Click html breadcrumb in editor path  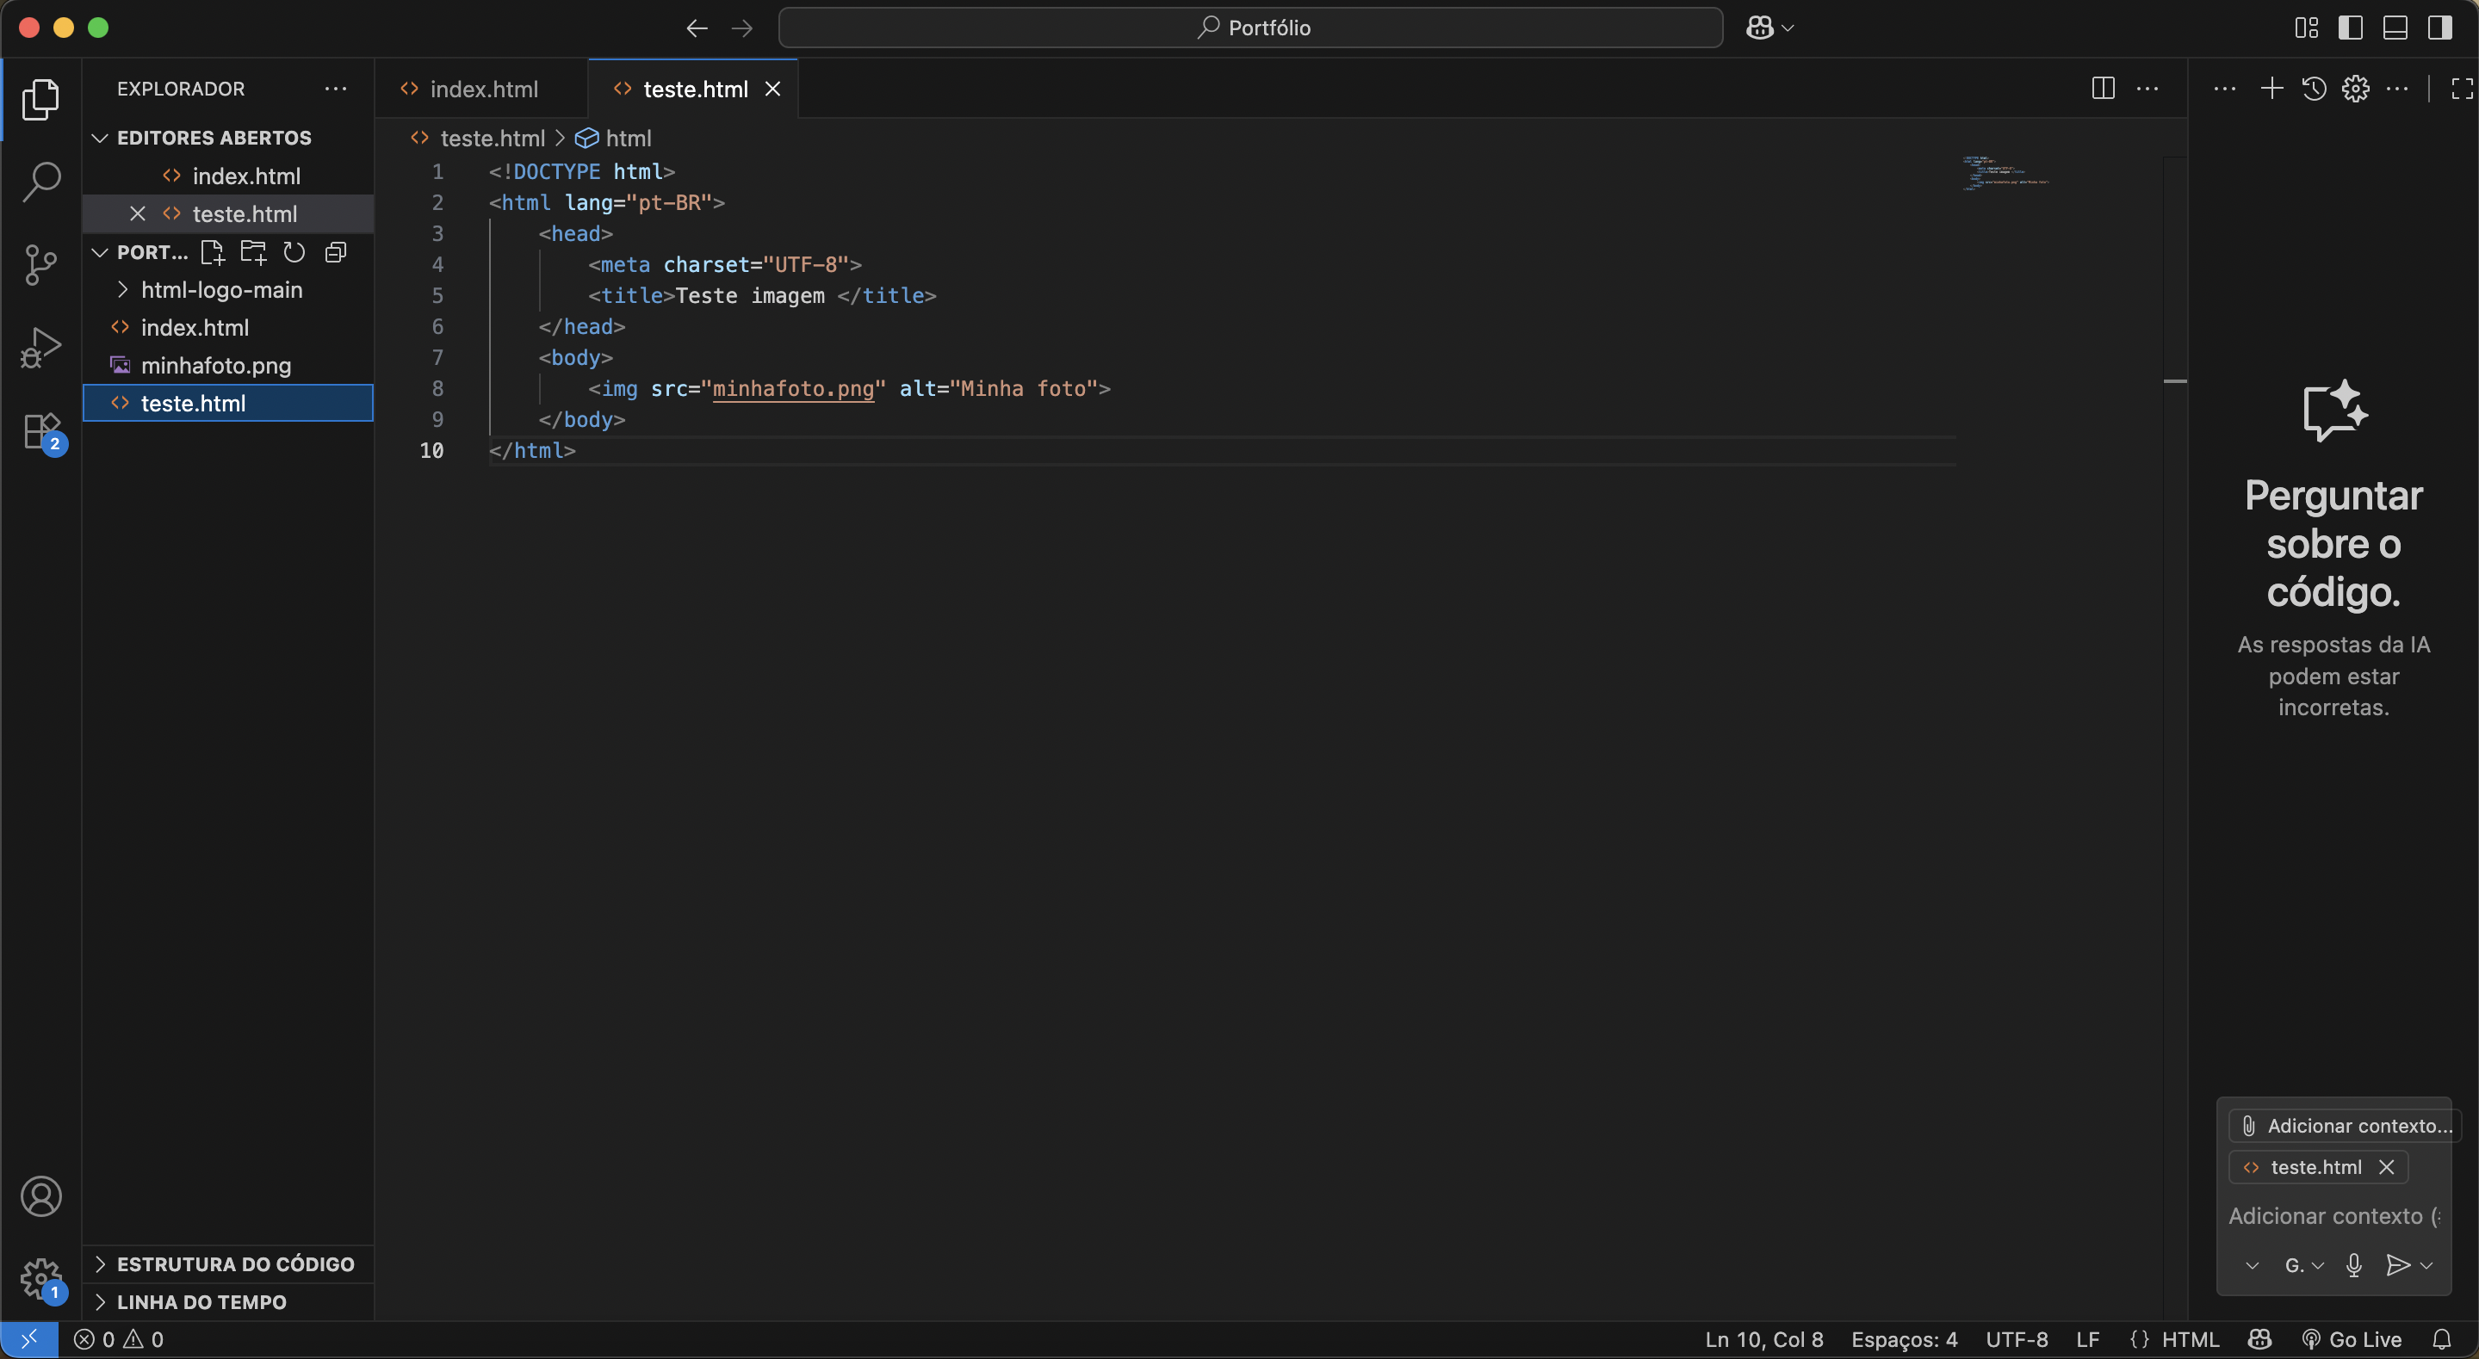[x=614, y=139]
